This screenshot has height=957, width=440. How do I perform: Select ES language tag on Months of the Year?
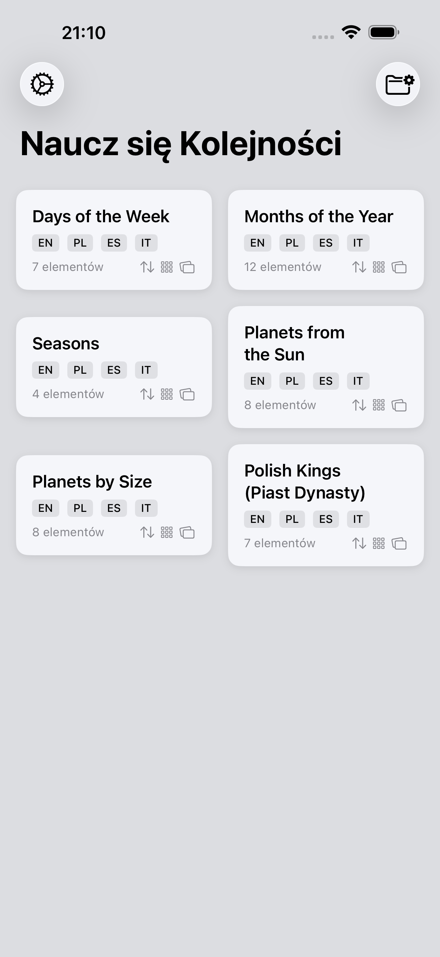click(326, 243)
